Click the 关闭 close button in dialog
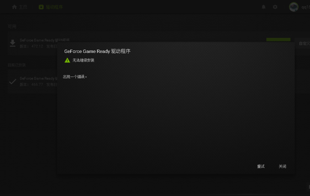This screenshot has width=310, height=196. [x=282, y=166]
